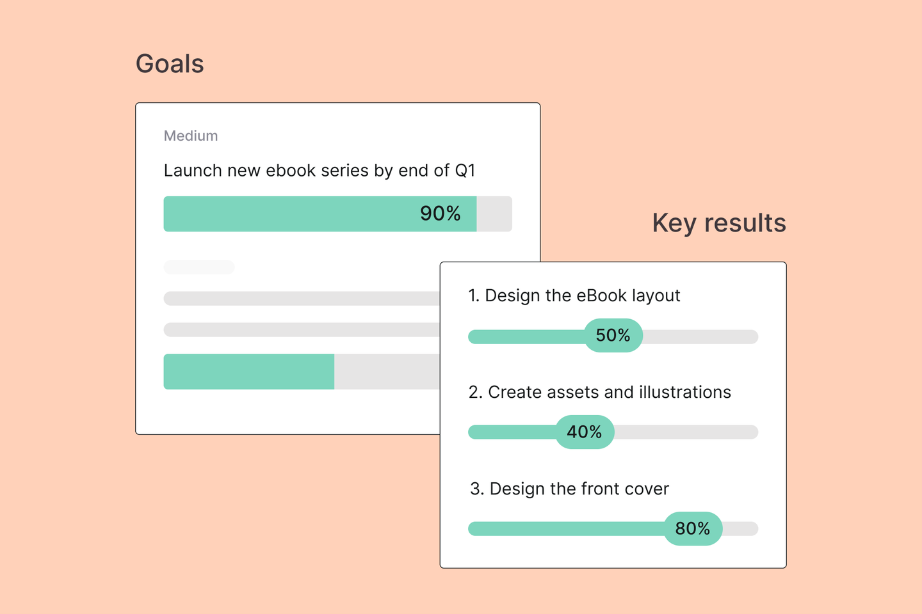
Task: Click the first gray placeholder line in Goals card
Action: [302, 298]
